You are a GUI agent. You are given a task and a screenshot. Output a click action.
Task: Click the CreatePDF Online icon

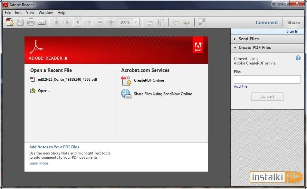tap(126, 80)
